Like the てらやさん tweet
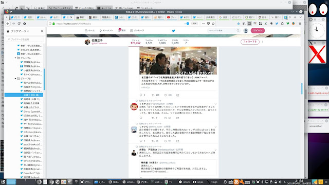Screen dimensions: 329x185 pos(166,118)
